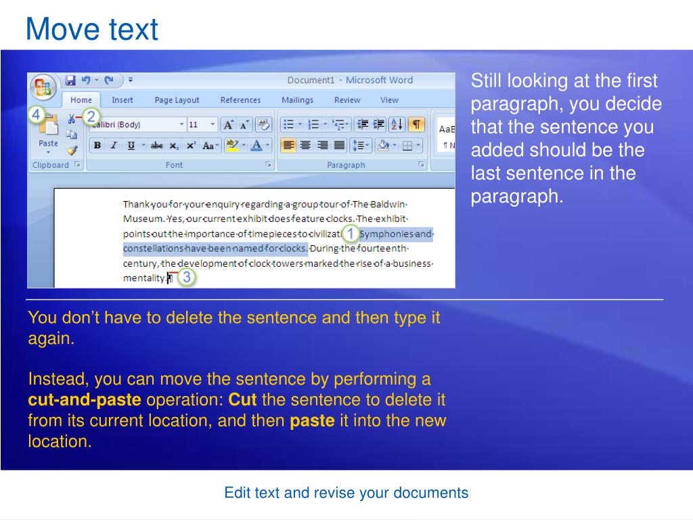The height and width of the screenshot is (520, 693).
Task: Apply borders with the Borders button
Action: pyautogui.click(x=407, y=145)
